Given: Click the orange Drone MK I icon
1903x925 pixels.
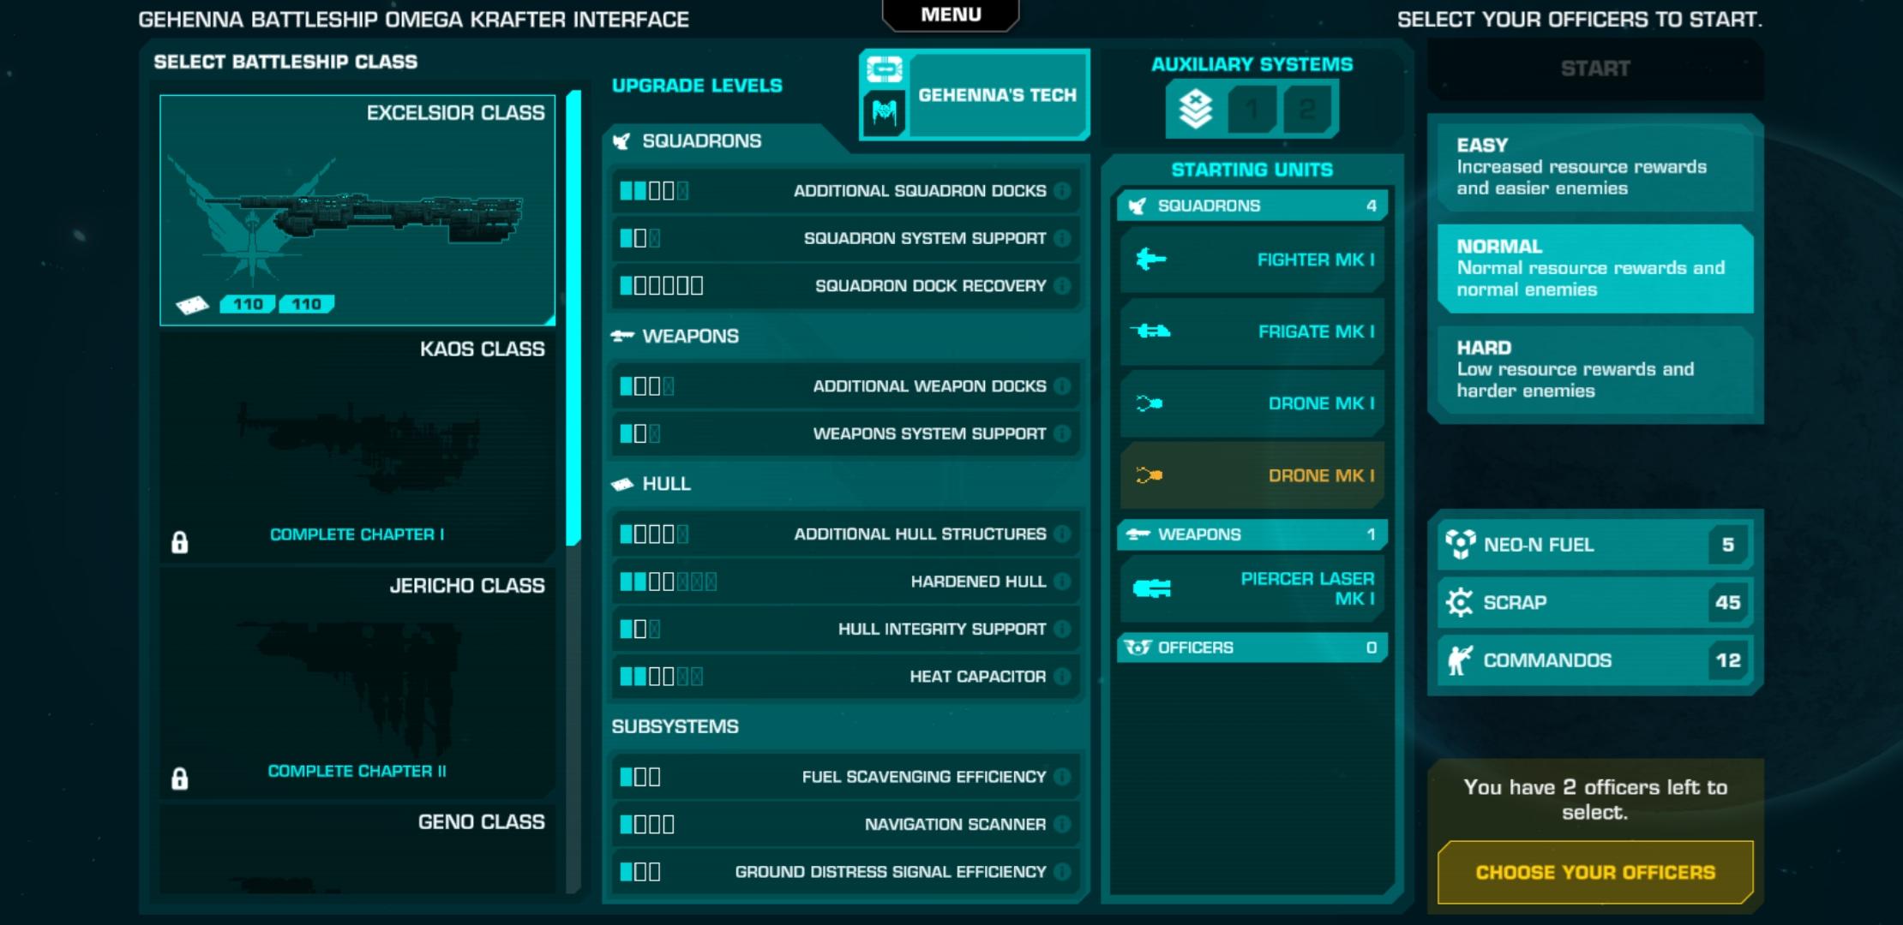Looking at the screenshot, I should [x=1150, y=475].
